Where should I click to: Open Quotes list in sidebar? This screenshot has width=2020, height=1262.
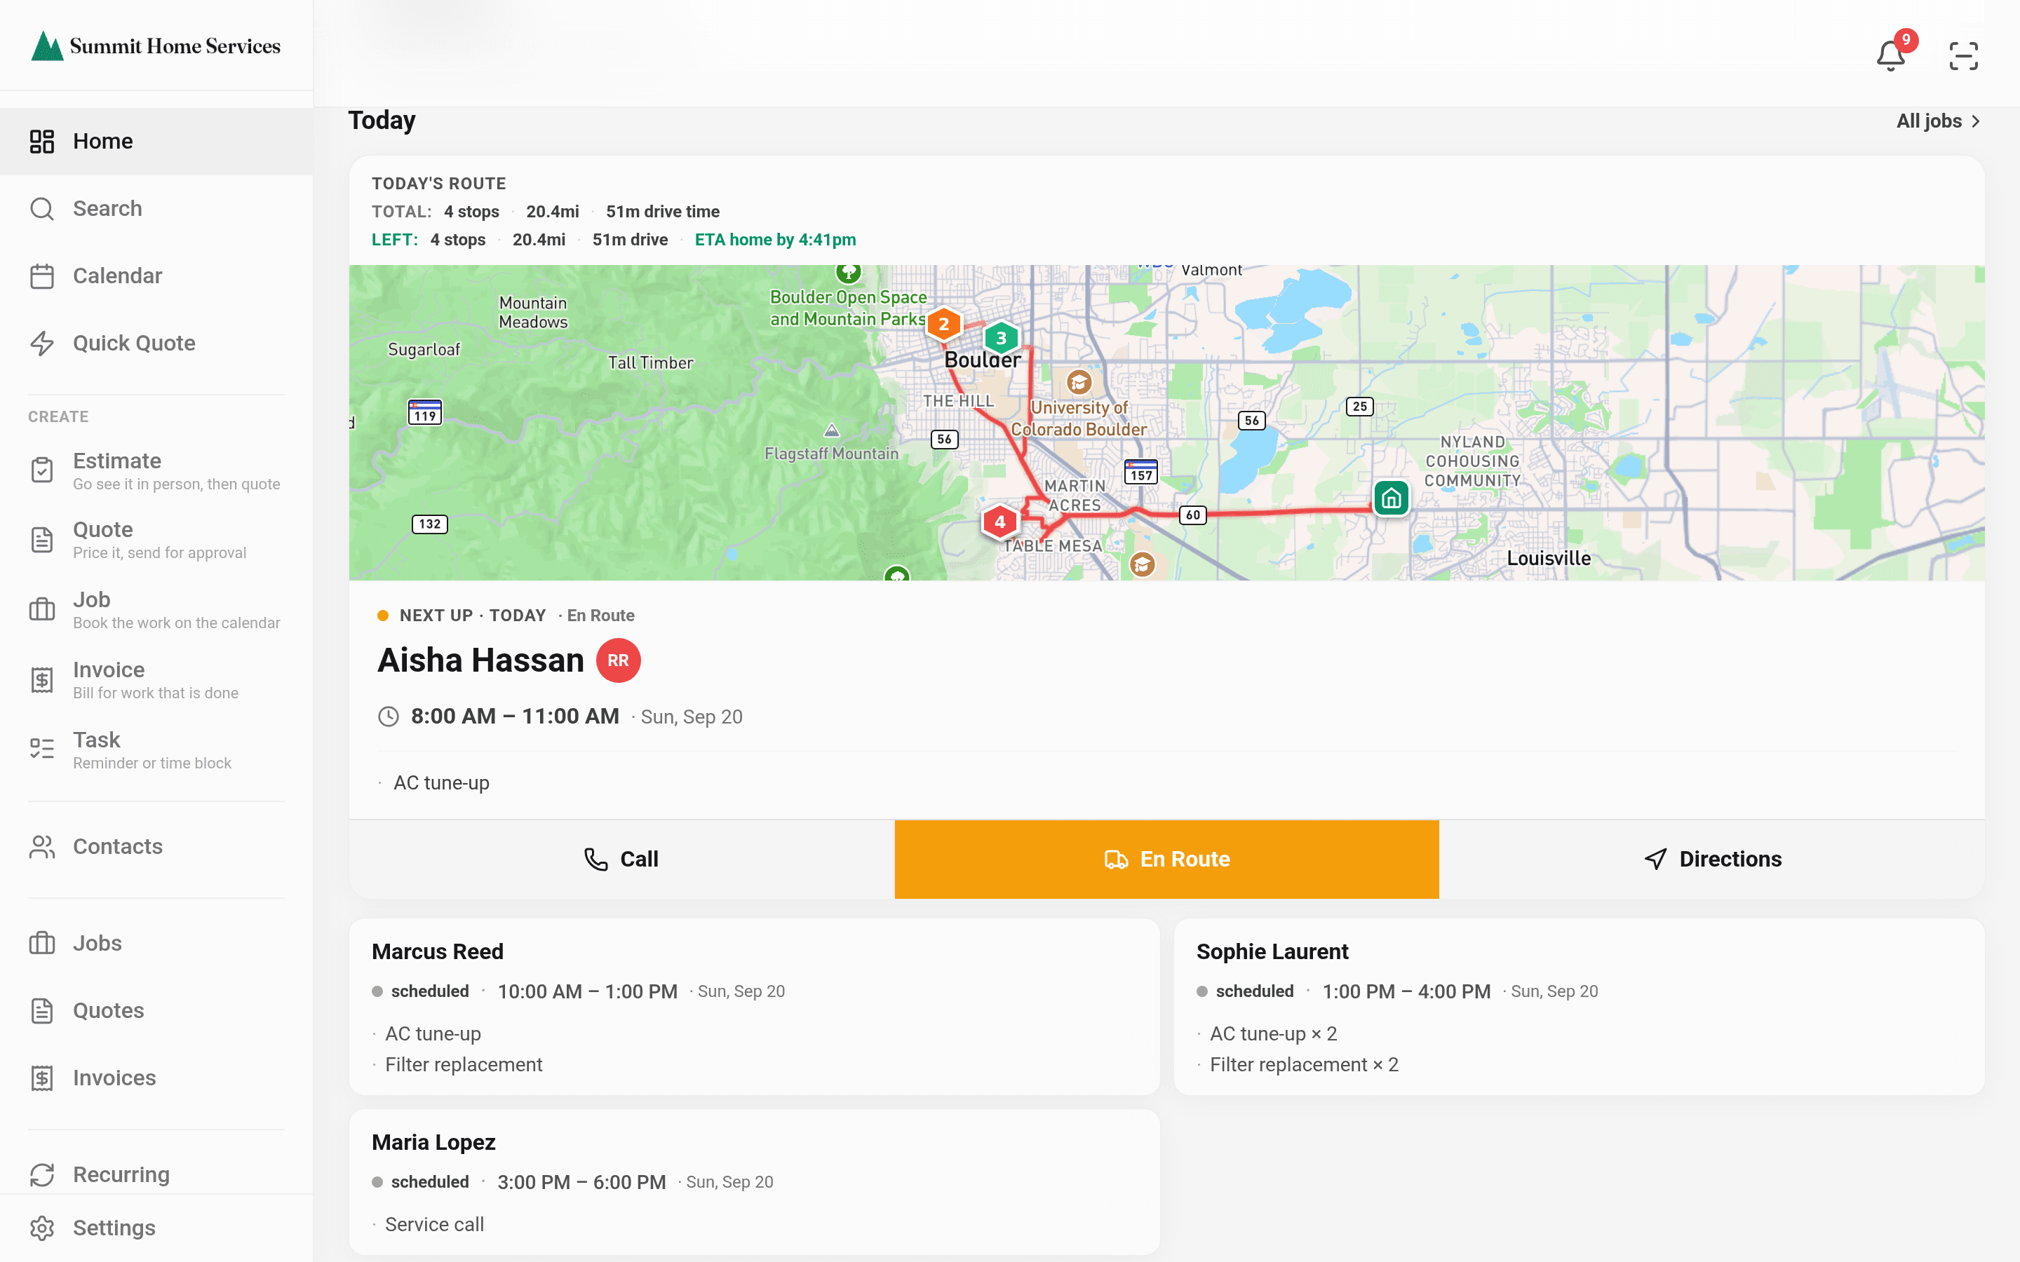click(x=156, y=1010)
